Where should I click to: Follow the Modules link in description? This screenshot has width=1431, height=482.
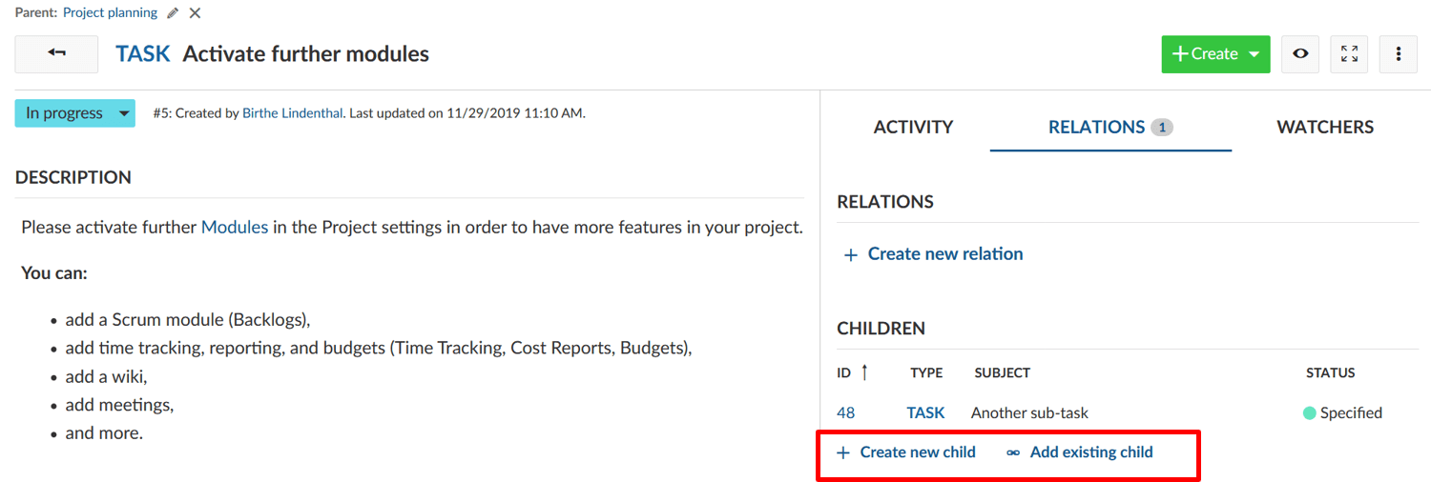pyautogui.click(x=234, y=228)
